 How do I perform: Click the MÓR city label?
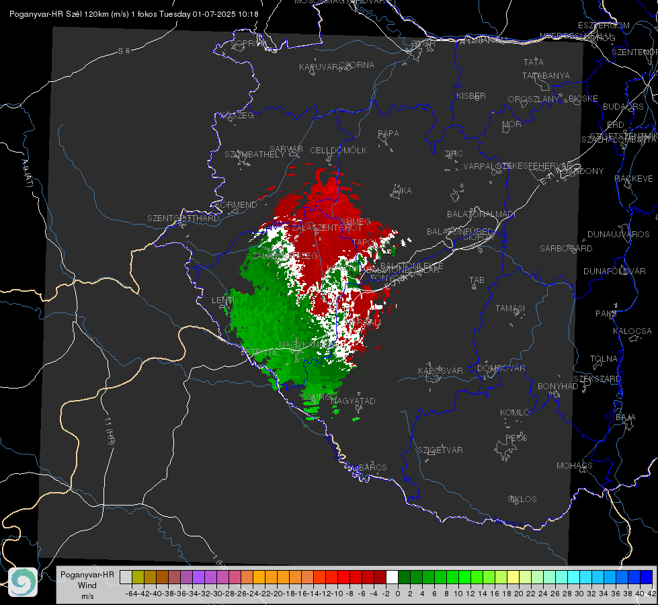(512, 124)
